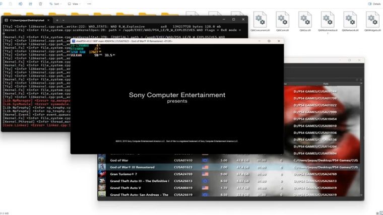Viewport: 383px width, 215px height.
Task: Click the Details pane button
Action: point(373,4)
